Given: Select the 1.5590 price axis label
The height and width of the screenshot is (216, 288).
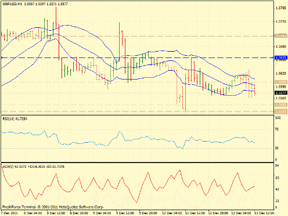Looking at the screenshot, I should pos(280,87).
